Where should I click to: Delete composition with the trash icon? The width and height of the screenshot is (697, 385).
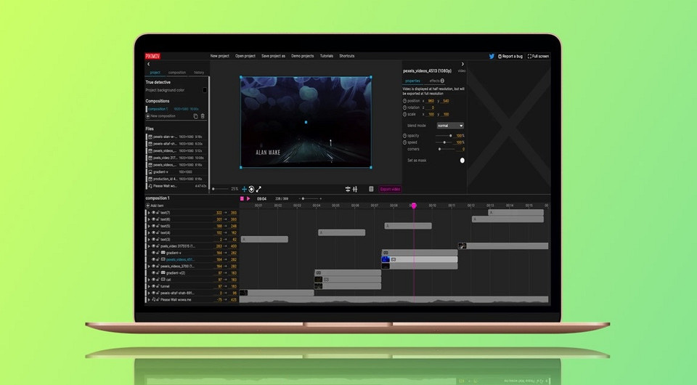click(x=203, y=116)
